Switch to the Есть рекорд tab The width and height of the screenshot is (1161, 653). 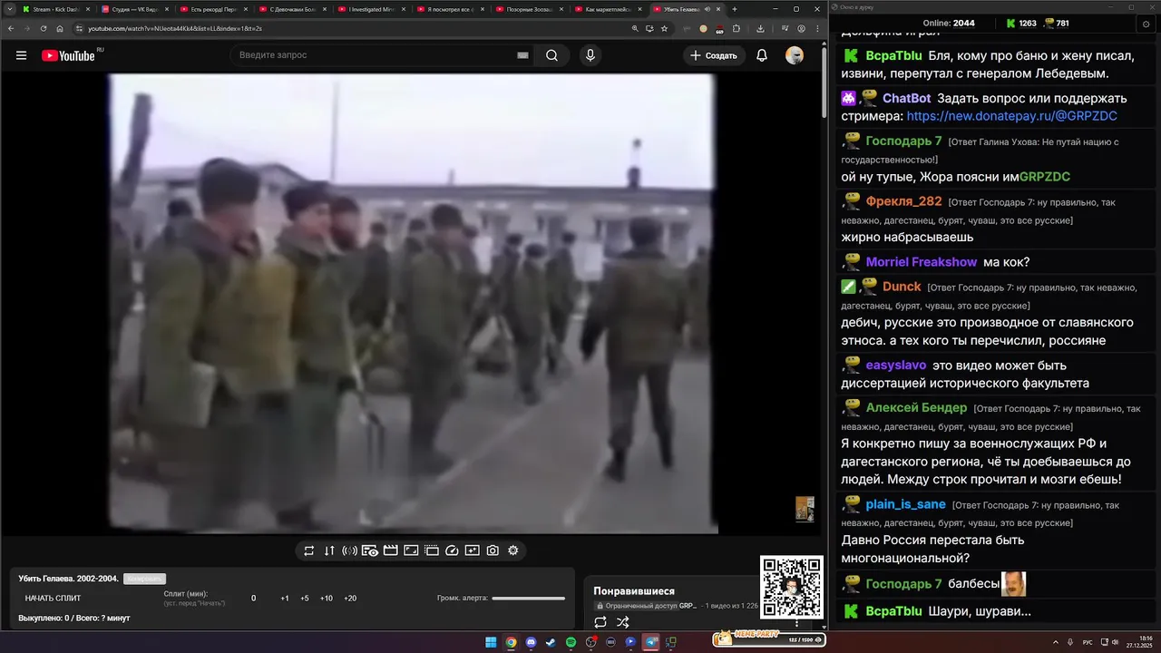(x=214, y=9)
